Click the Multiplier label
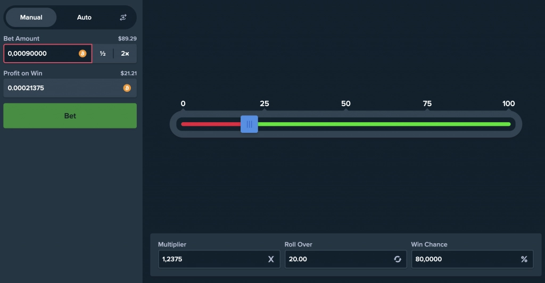Image resolution: width=545 pixels, height=283 pixels. click(x=172, y=244)
